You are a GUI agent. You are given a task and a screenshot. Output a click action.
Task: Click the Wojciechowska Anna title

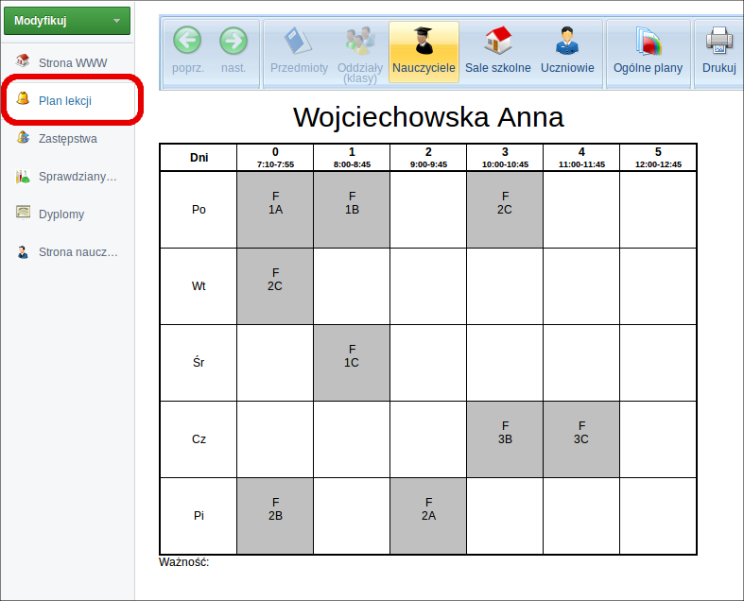point(428,117)
